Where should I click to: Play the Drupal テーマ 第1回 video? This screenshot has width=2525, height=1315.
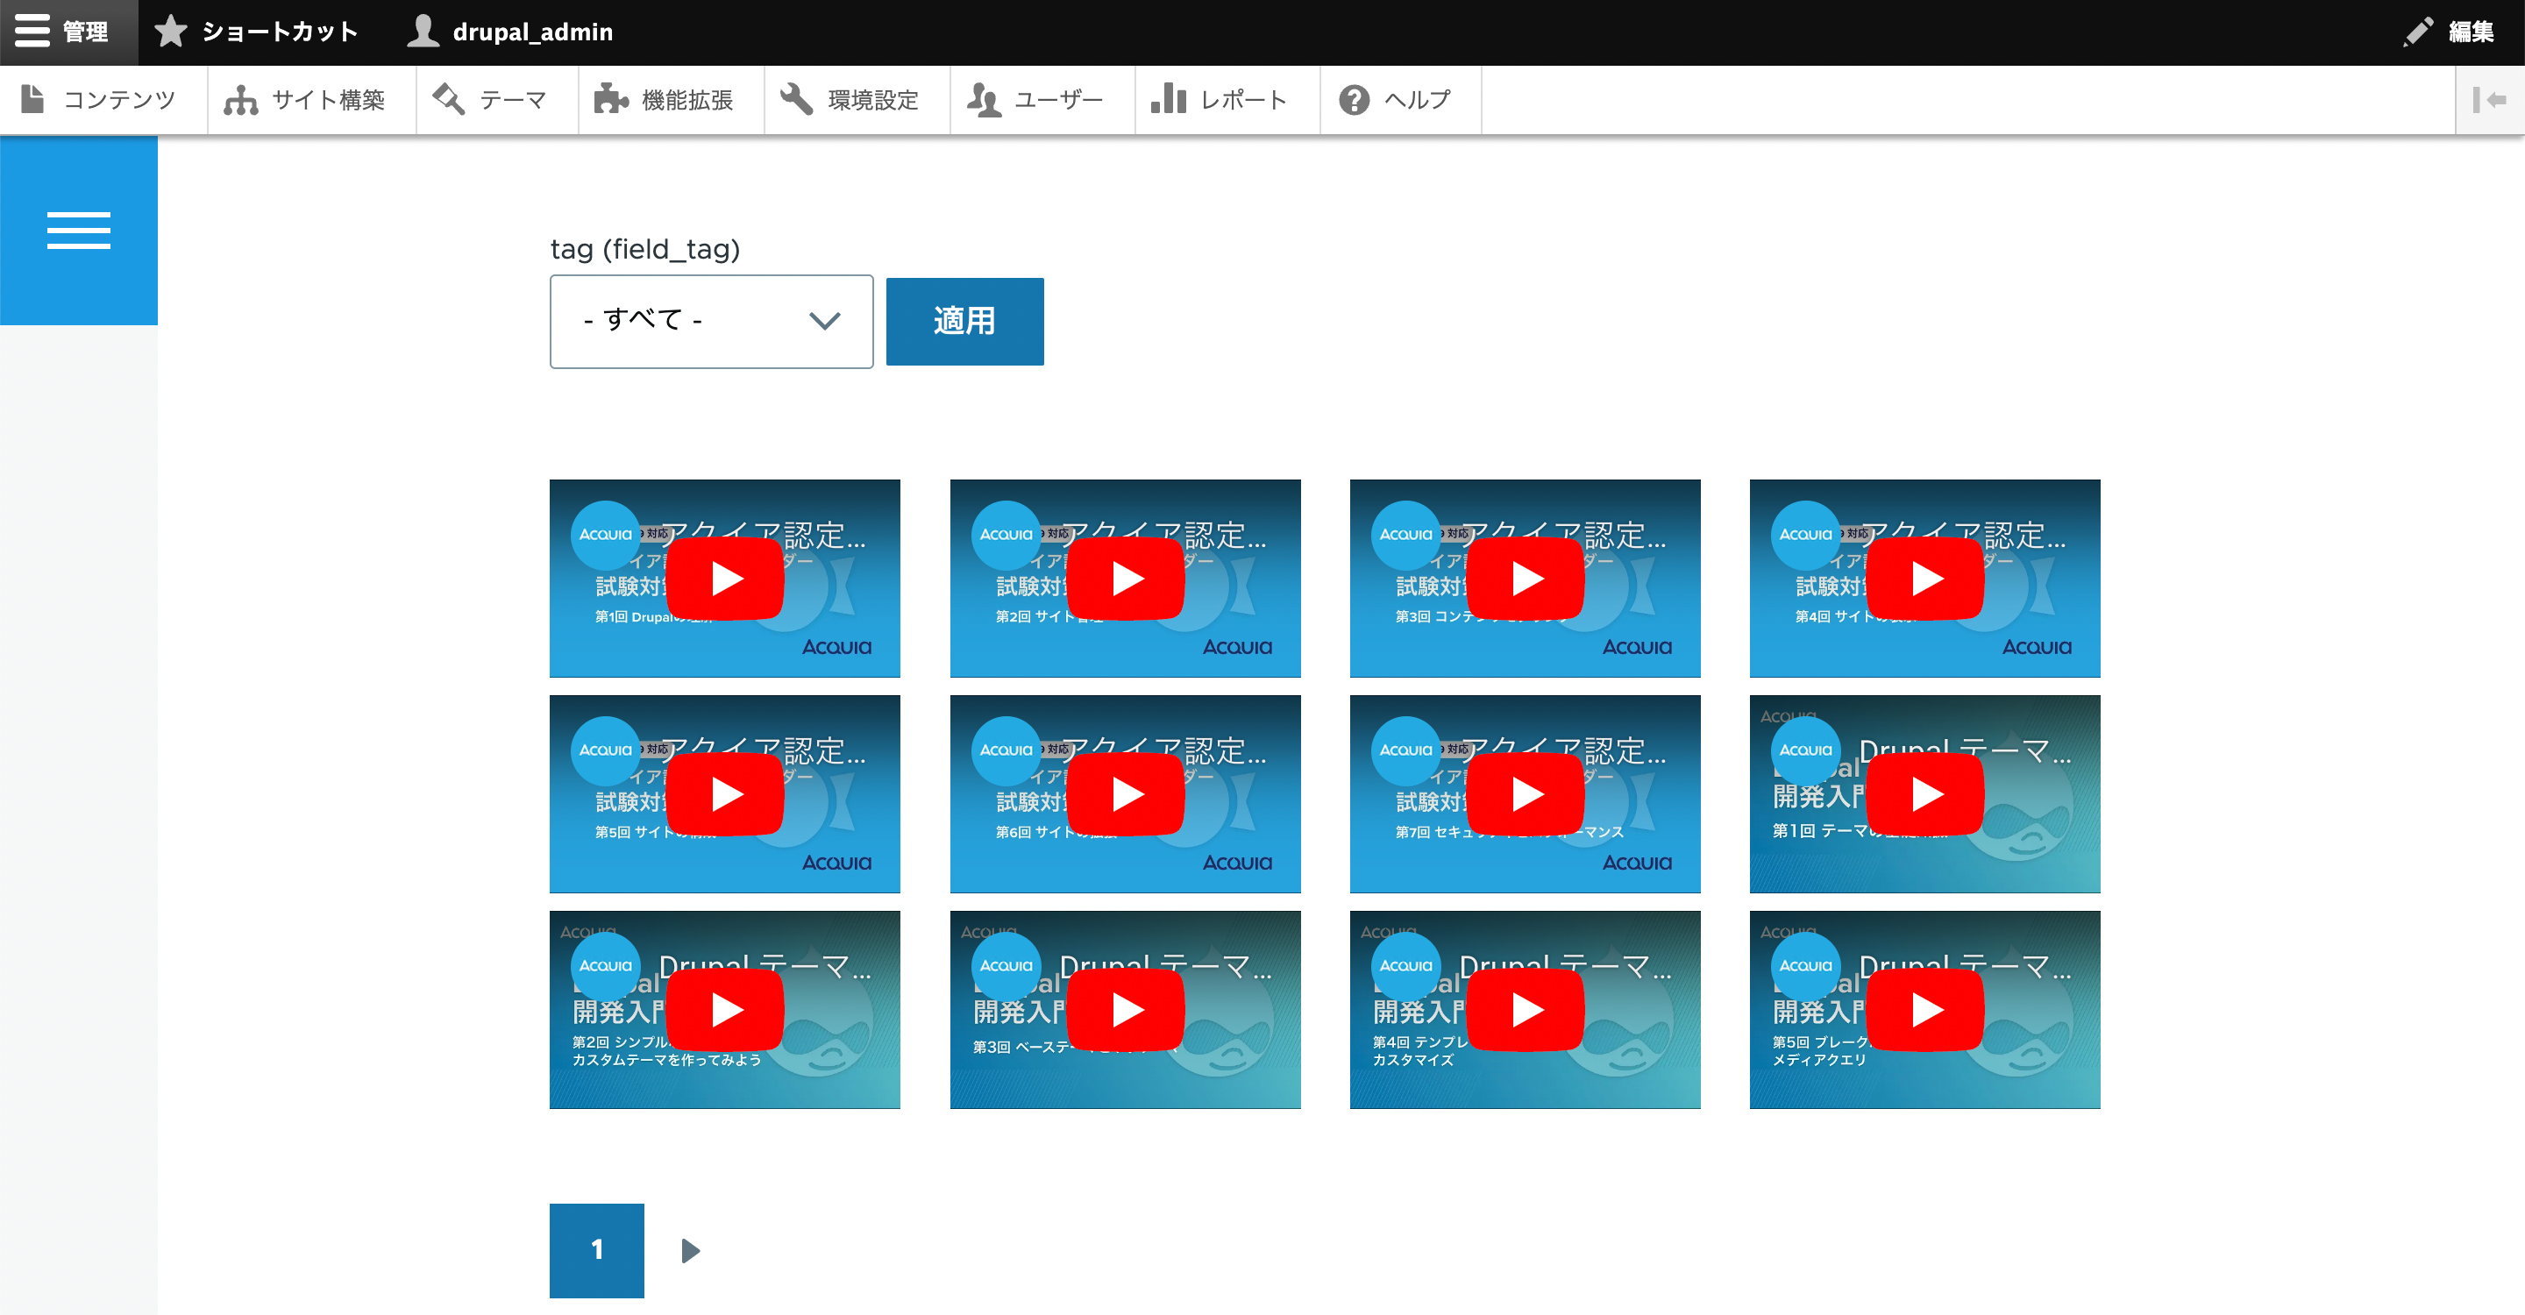[1925, 793]
